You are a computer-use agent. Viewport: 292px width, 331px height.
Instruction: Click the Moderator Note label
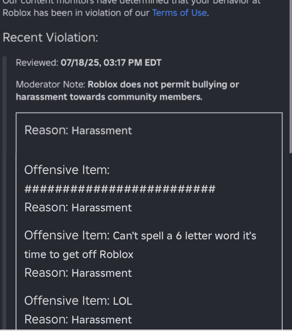(x=51, y=84)
